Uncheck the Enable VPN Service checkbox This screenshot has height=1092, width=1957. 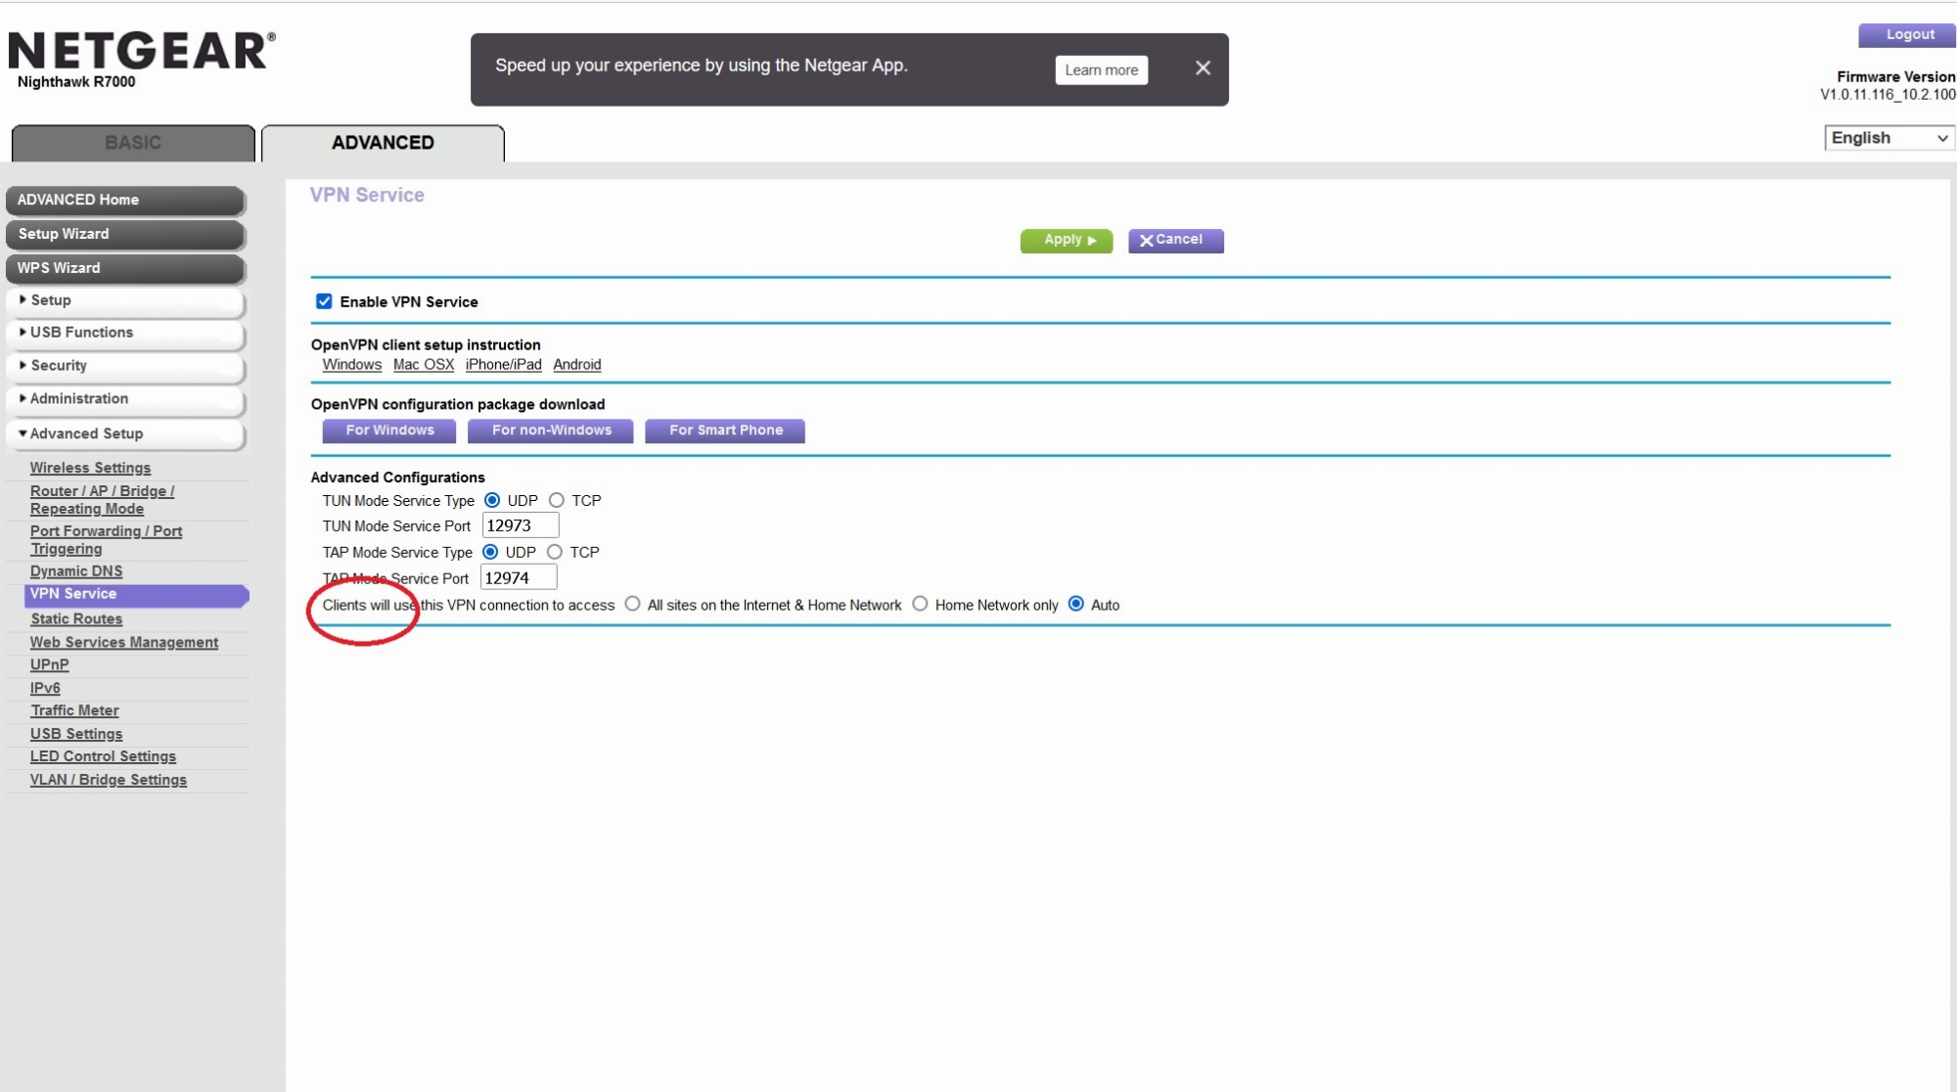[324, 301]
